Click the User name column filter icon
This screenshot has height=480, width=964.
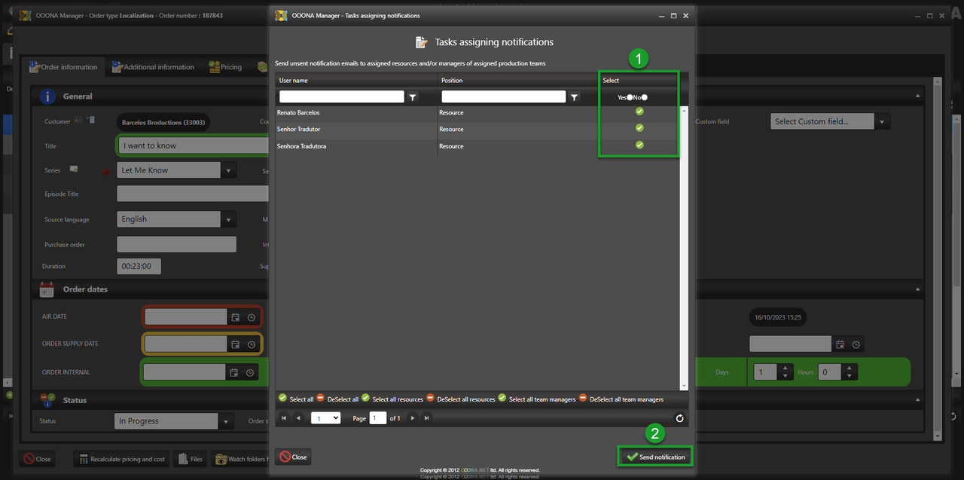413,97
